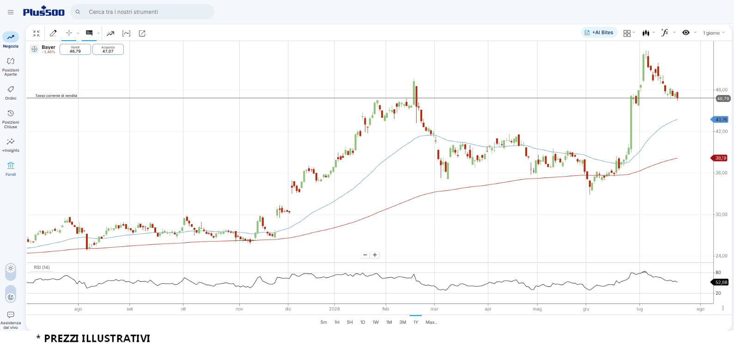Select the 1W timeframe tab
The image size is (734, 345).
376,322
